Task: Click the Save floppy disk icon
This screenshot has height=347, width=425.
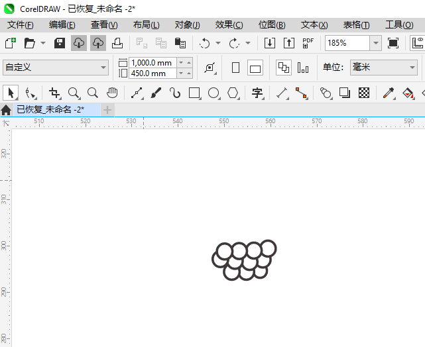Action: click(60, 43)
